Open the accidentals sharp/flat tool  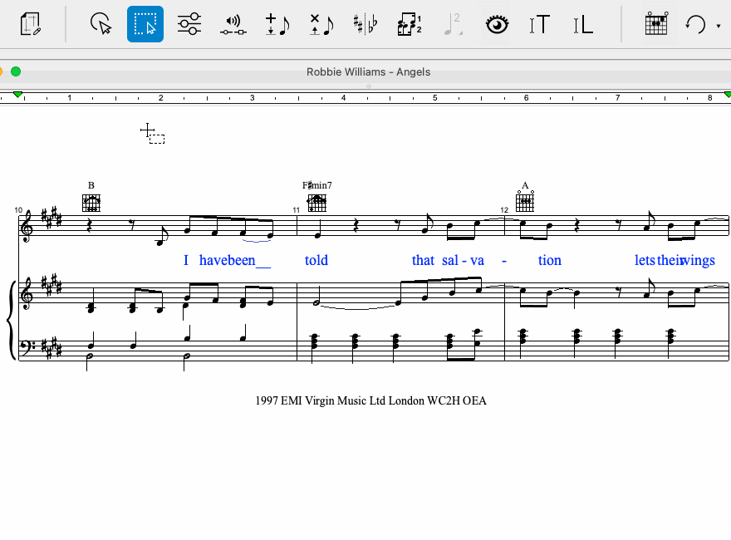pos(364,24)
